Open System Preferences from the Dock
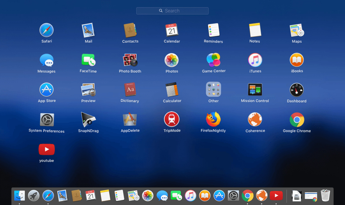Screen dimensions: 345x205 tap(233, 196)
